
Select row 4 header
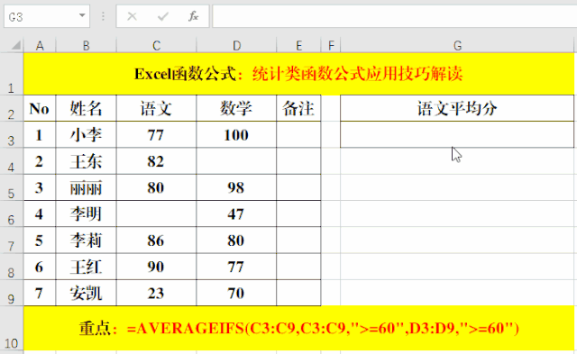(12, 161)
